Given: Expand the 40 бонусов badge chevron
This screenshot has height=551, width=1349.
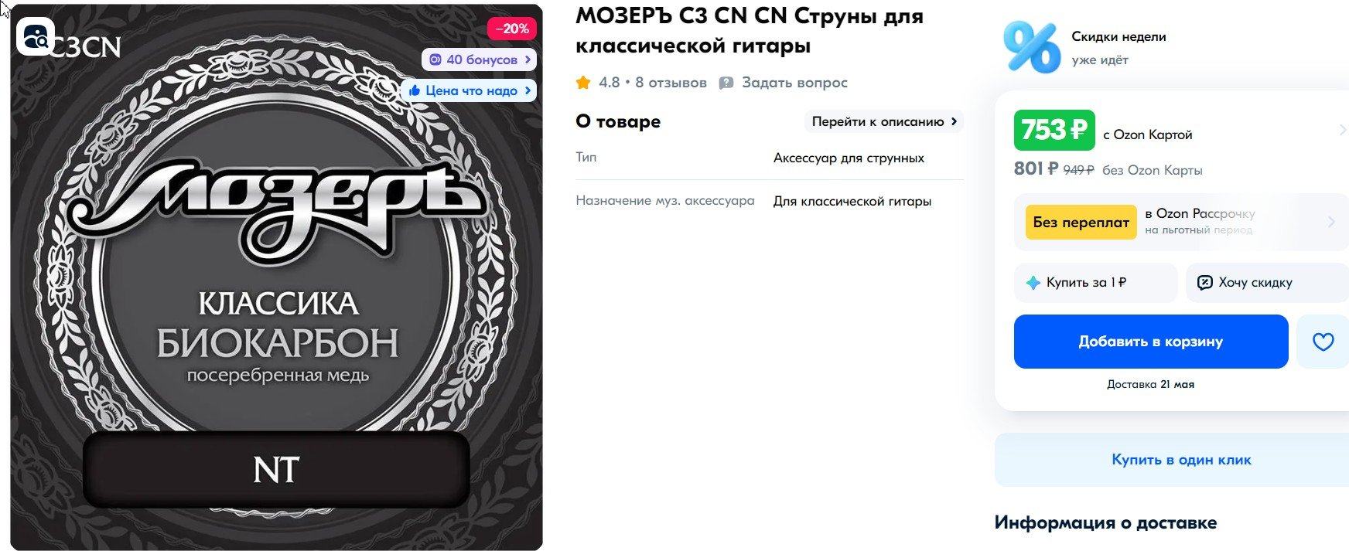Looking at the screenshot, I should click(x=528, y=60).
